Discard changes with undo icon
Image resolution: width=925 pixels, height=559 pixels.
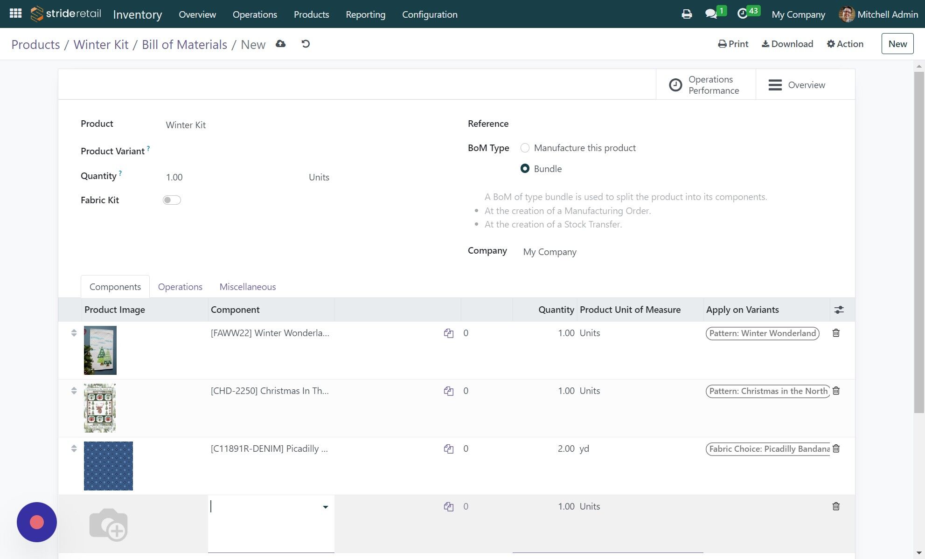(306, 44)
